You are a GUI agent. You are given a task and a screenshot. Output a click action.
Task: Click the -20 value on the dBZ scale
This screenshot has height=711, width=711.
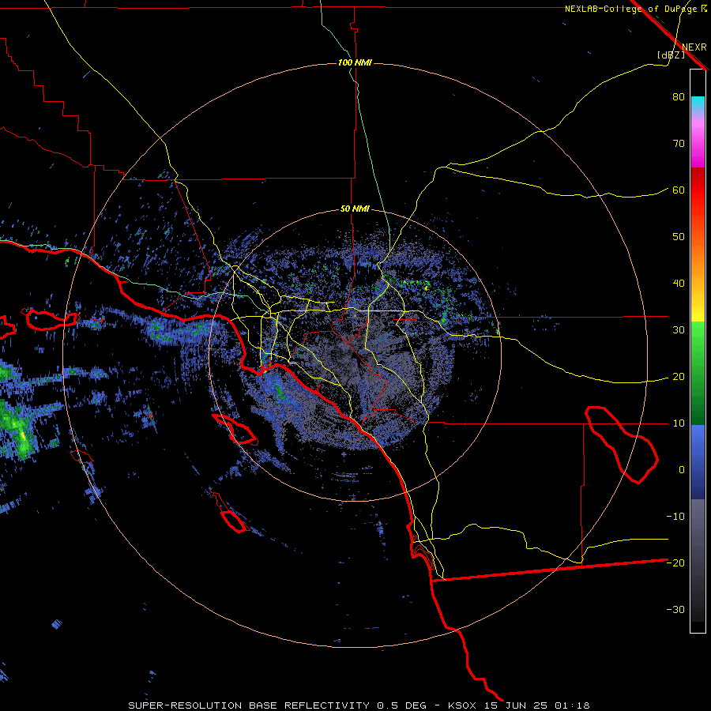pyautogui.click(x=675, y=562)
